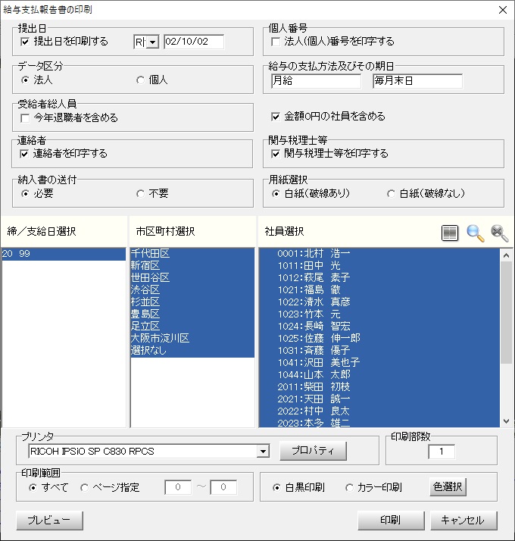
Task: Select employee 2011:柴田 初枝
Action: 379,387
